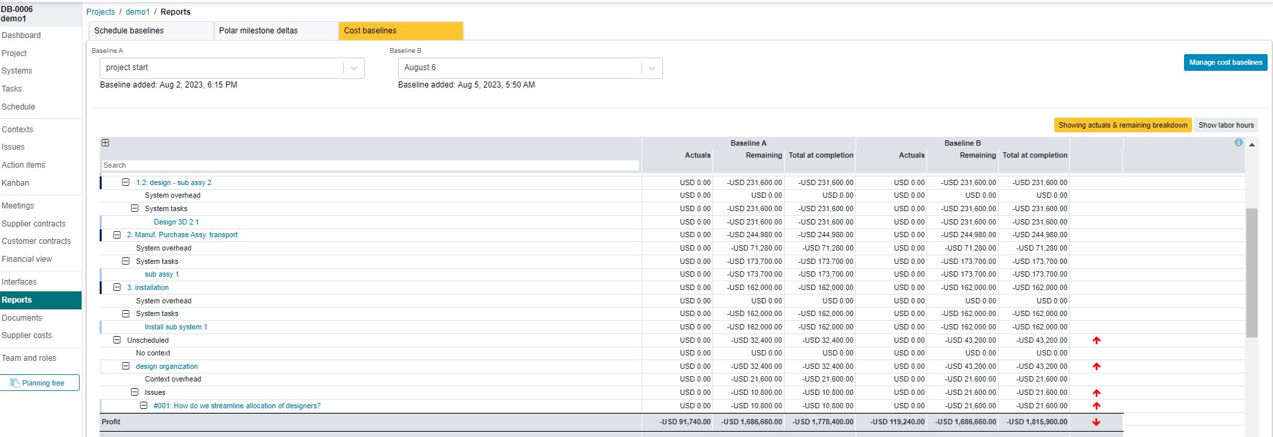Click the Manage cost baselines button
The height and width of the screenshot is (437, 1273).
click(1226, 62)
